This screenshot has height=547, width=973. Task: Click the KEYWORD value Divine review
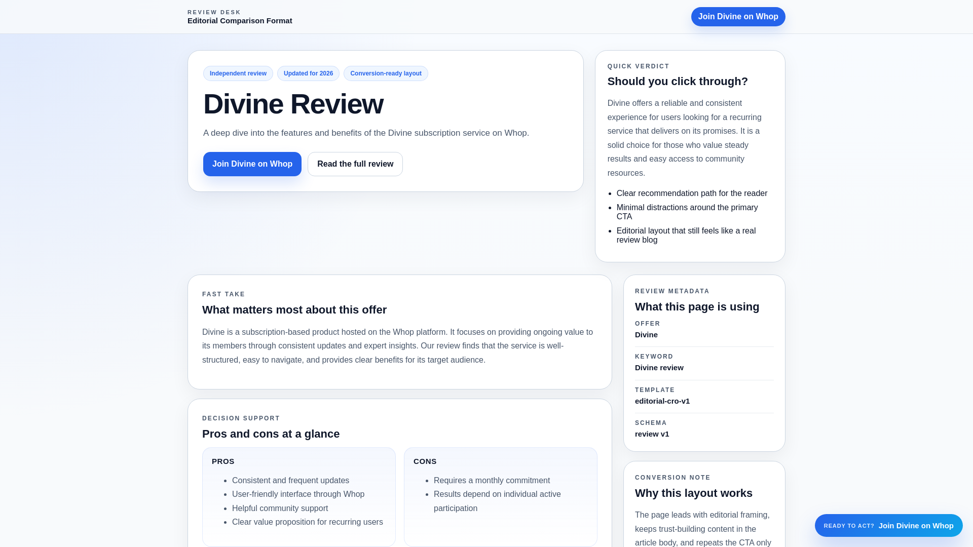point(659,368)
